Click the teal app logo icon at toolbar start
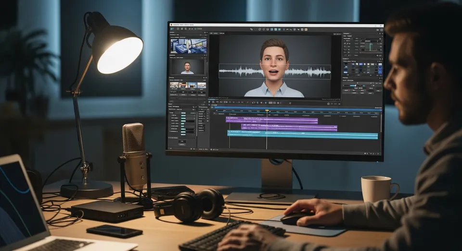Viewport: 462px width, 251px height. coord(172,29)
